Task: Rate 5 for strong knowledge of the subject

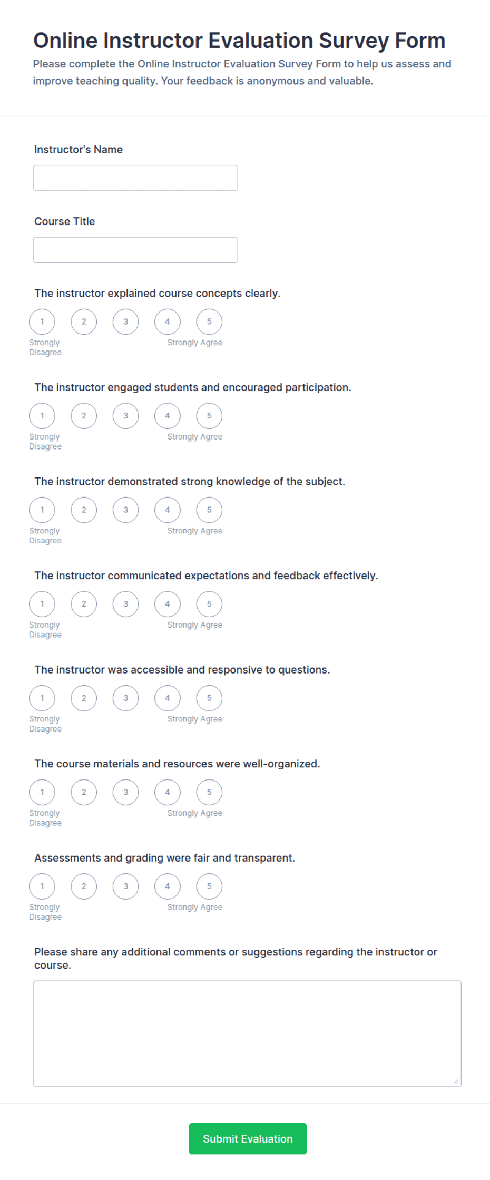Action: (209, 510)
